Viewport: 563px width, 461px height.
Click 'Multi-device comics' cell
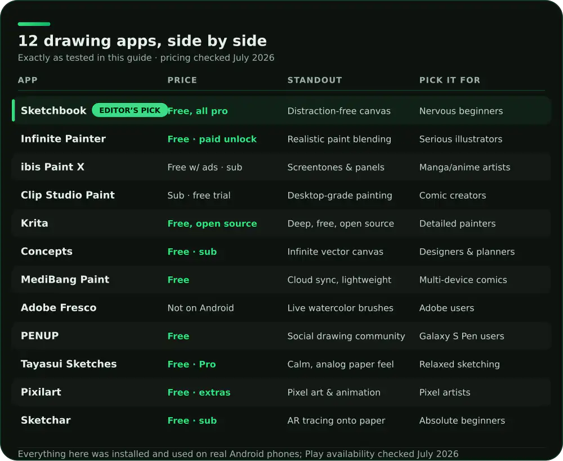463,280
